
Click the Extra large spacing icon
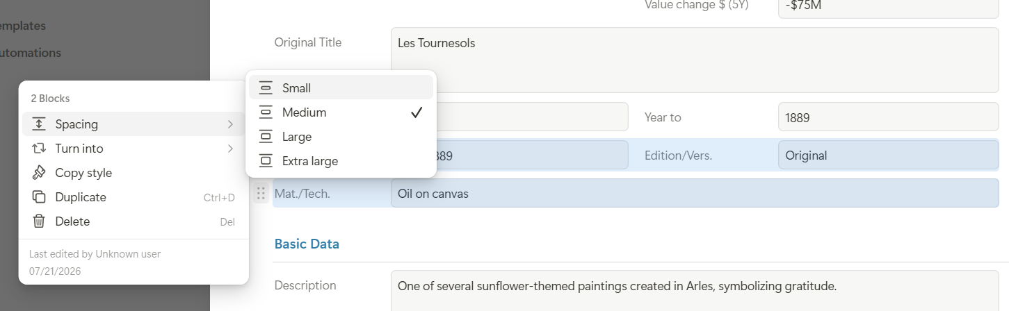(x=266, y=161)
